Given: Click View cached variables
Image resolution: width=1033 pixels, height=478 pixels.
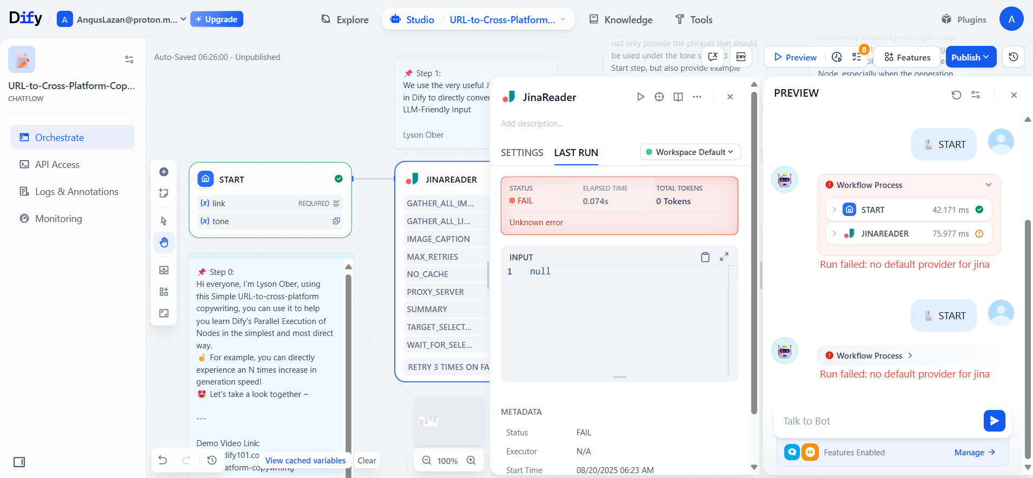Looking at the screenshot, I should (x=306, y=460).
